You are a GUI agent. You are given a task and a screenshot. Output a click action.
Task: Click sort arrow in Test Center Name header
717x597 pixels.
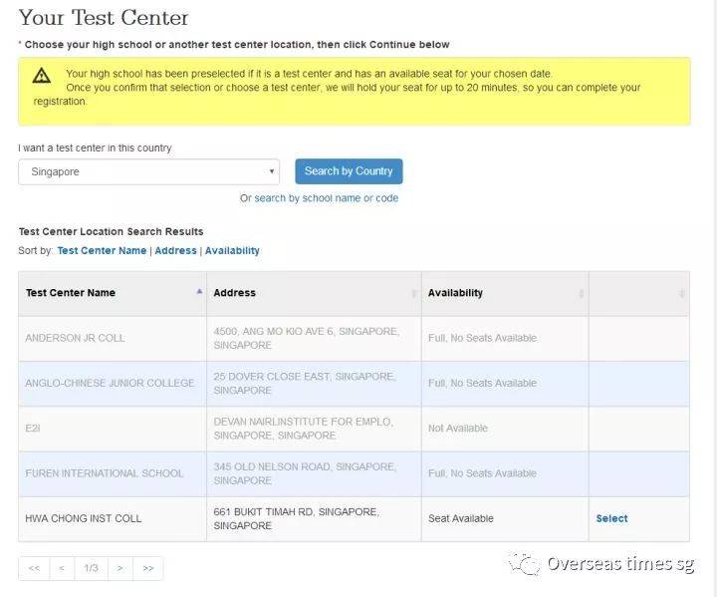[x=199, y=293]
